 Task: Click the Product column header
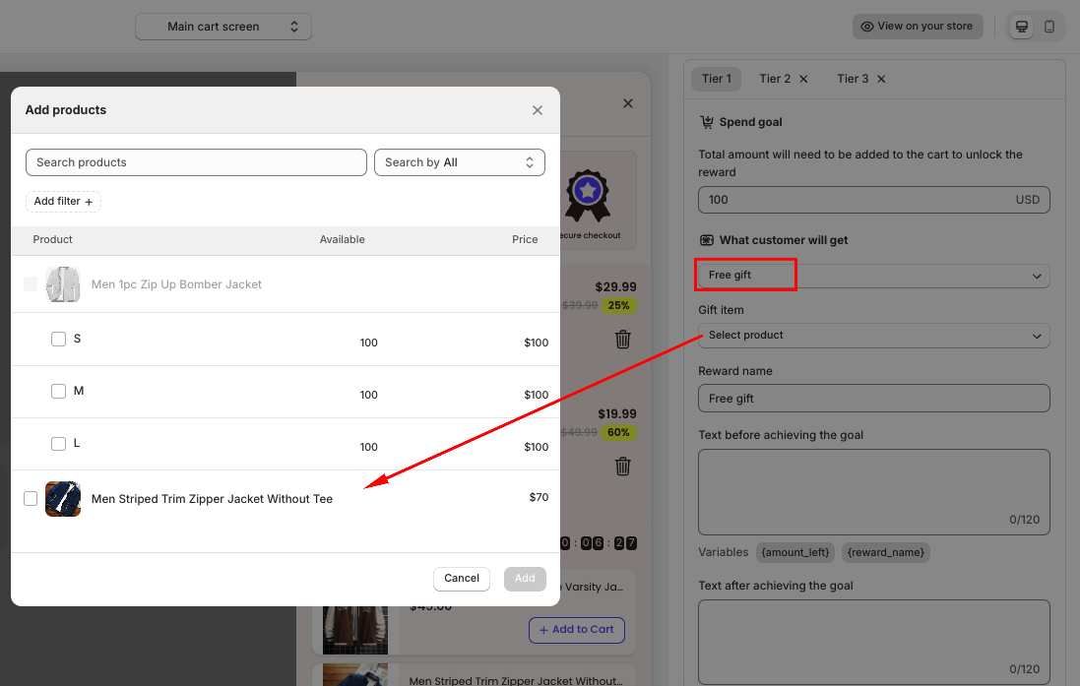(52, 240)
